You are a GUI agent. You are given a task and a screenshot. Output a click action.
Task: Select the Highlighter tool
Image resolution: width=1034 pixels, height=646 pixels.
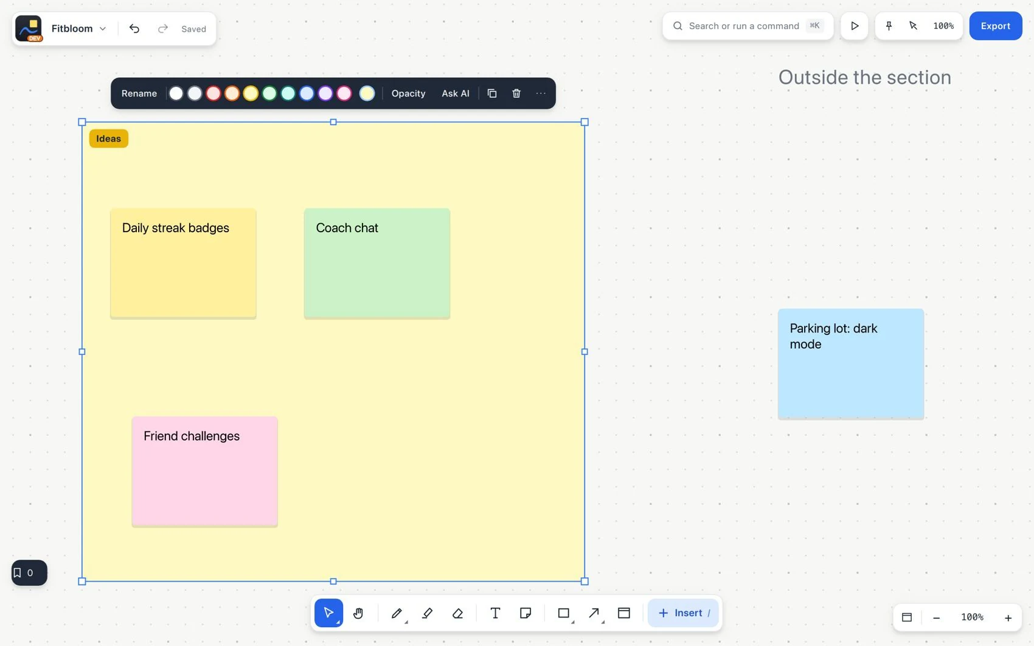pos(427,613)
